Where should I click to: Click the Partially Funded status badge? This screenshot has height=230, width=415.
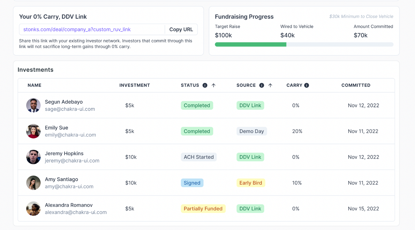pos(203,209)
